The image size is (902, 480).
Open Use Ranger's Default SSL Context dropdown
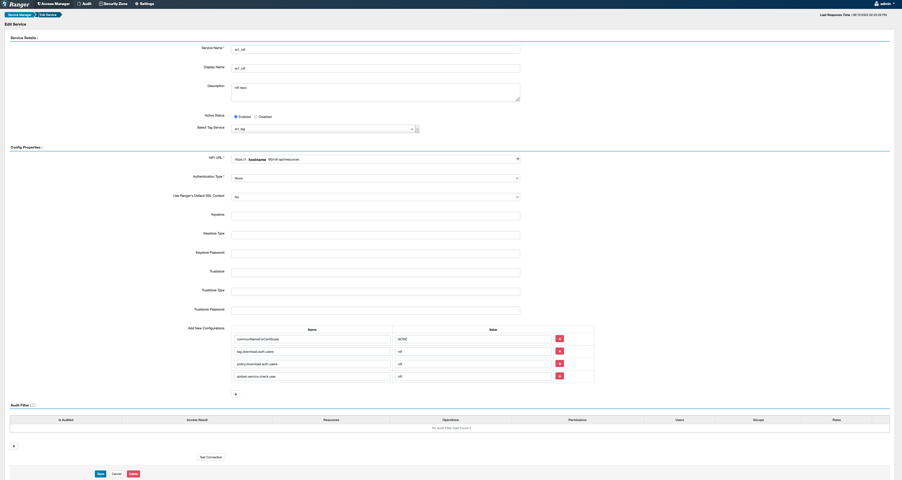(376, 197)
